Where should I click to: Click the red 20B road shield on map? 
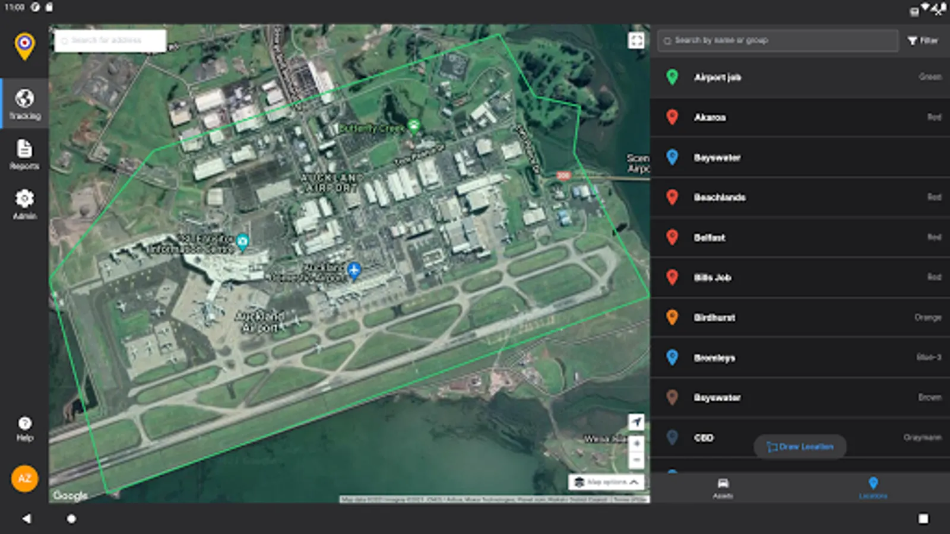(x=563, y=176)
